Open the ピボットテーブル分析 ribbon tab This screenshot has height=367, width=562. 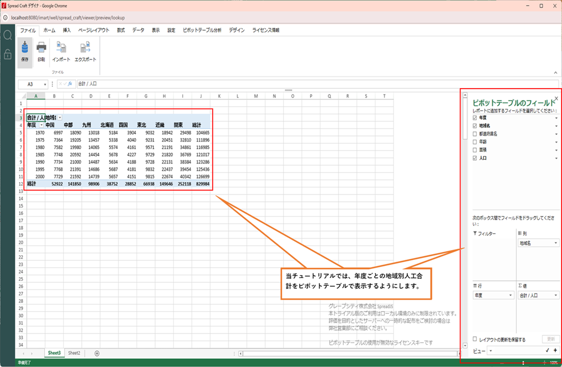202,30
